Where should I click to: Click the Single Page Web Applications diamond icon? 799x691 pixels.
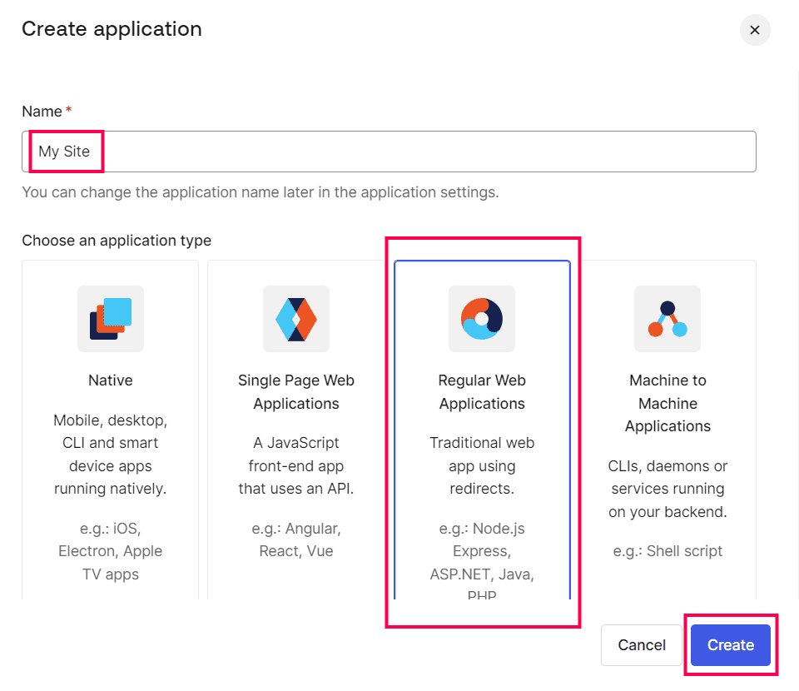[x=296, y=319]
